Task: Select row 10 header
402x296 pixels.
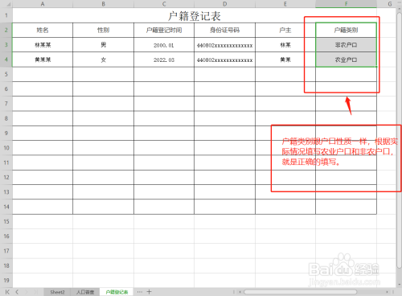Action: pos(6,148)
